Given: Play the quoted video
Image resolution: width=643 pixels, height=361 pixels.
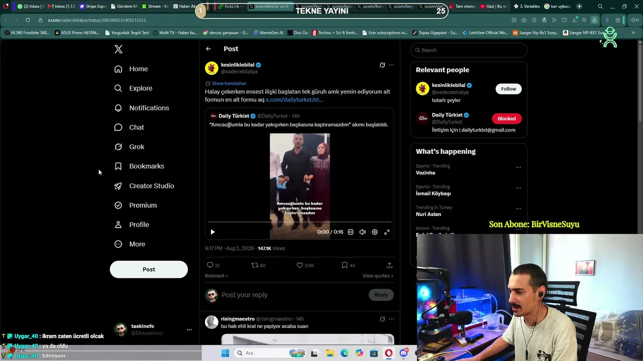Looking at the screenshot, I should (212, 232).
